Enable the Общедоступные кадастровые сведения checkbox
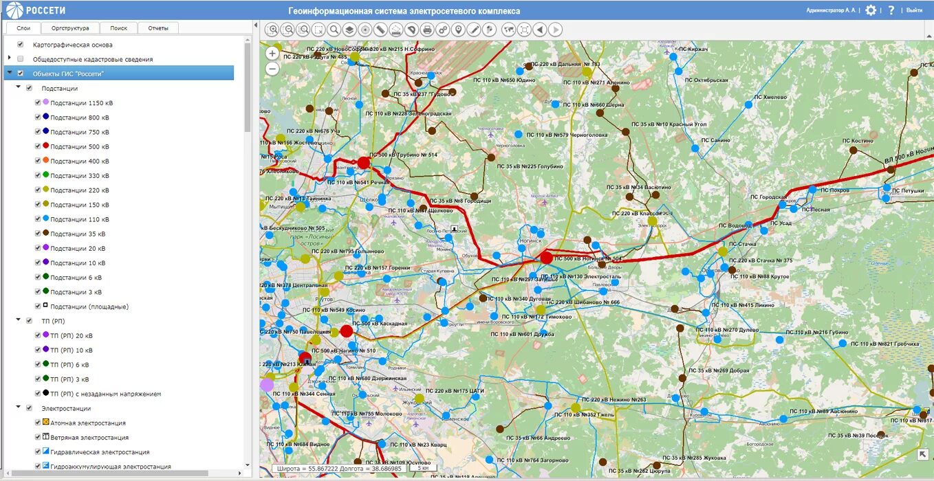The image size is (934, 481). [x=20, y=59]
